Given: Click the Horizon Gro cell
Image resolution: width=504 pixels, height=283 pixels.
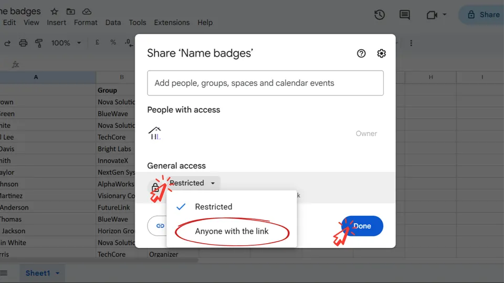Looking at the screenshot, I should (x=115, y=231).
